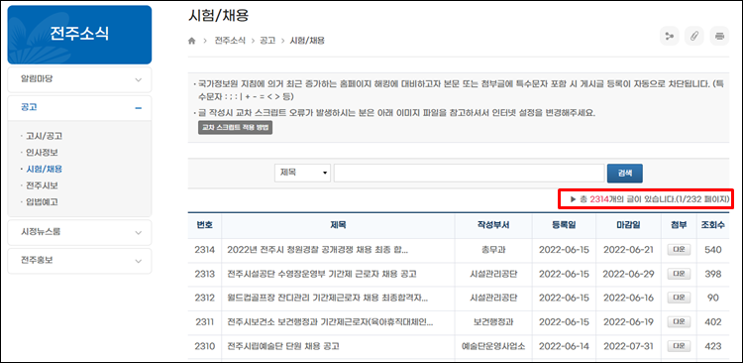Screen dimensions: 743x363
Task: Click 시험/채용 in the breadcrumb
Action: (x=307, y=41)
